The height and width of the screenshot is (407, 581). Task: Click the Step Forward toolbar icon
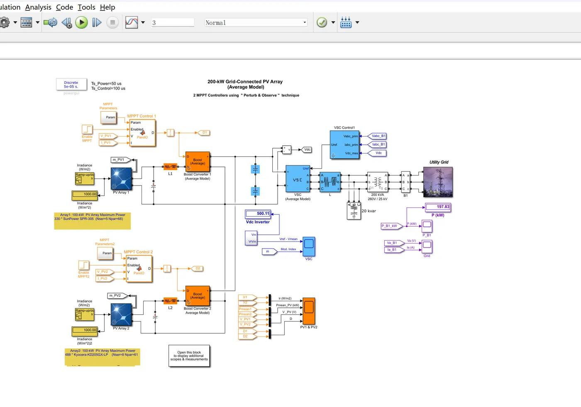(x=97, y=22)
